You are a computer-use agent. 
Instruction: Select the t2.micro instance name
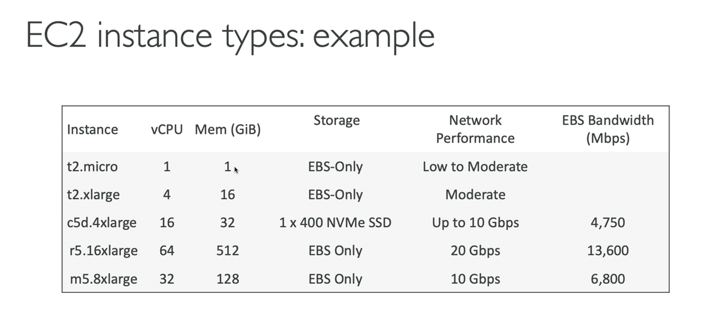[x=92, y=167]
